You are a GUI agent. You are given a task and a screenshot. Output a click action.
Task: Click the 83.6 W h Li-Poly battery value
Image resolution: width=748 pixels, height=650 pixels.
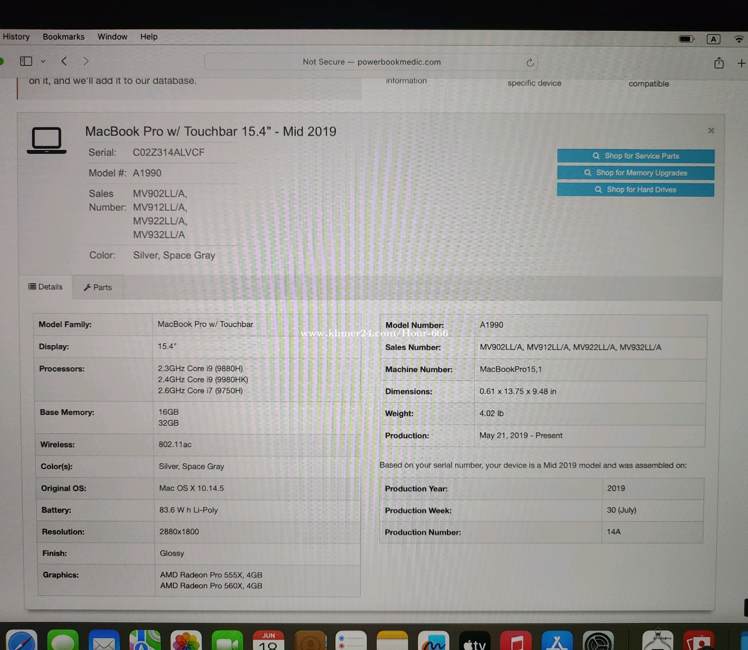coord(188,510)
